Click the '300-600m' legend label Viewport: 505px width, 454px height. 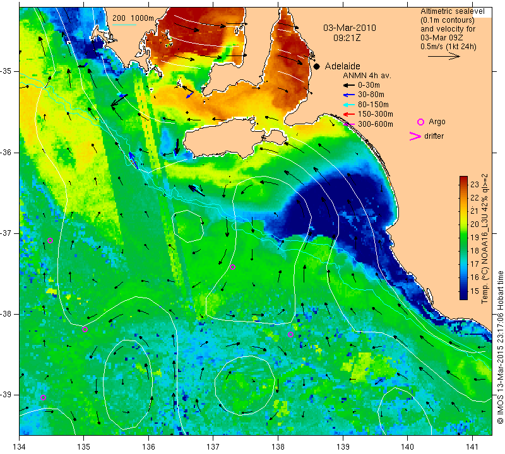coord(376,124)
